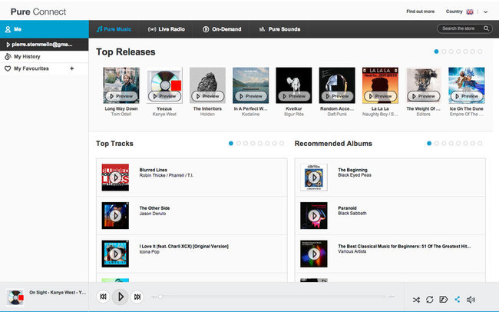Click the playback progress slider handle
The height and width of the screenshot is (312, 499).
160,297
